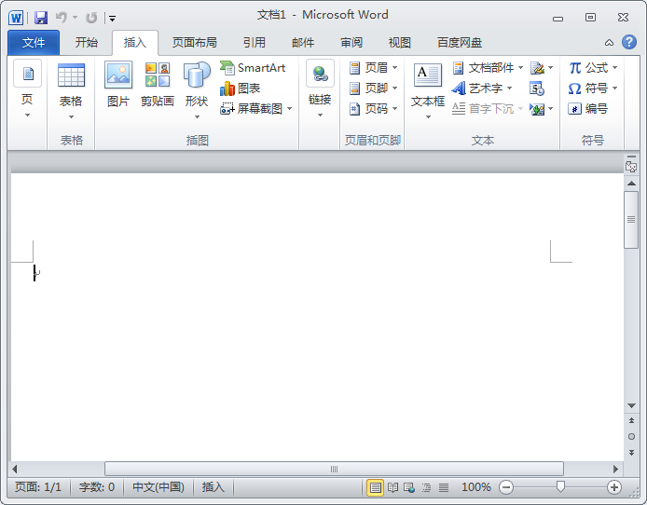Click the signature line icon
This screenshot has height=505, width=647.
click(x=537, y=68)
